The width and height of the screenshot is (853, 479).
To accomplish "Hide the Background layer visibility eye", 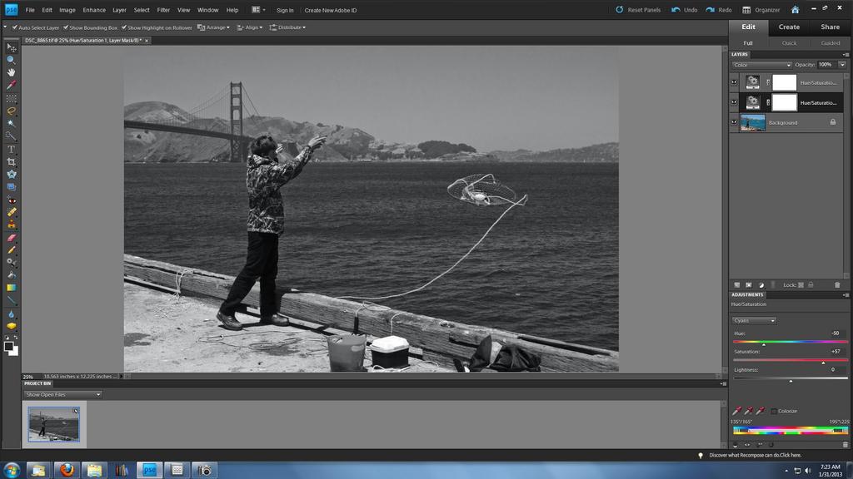I will 734,122.
